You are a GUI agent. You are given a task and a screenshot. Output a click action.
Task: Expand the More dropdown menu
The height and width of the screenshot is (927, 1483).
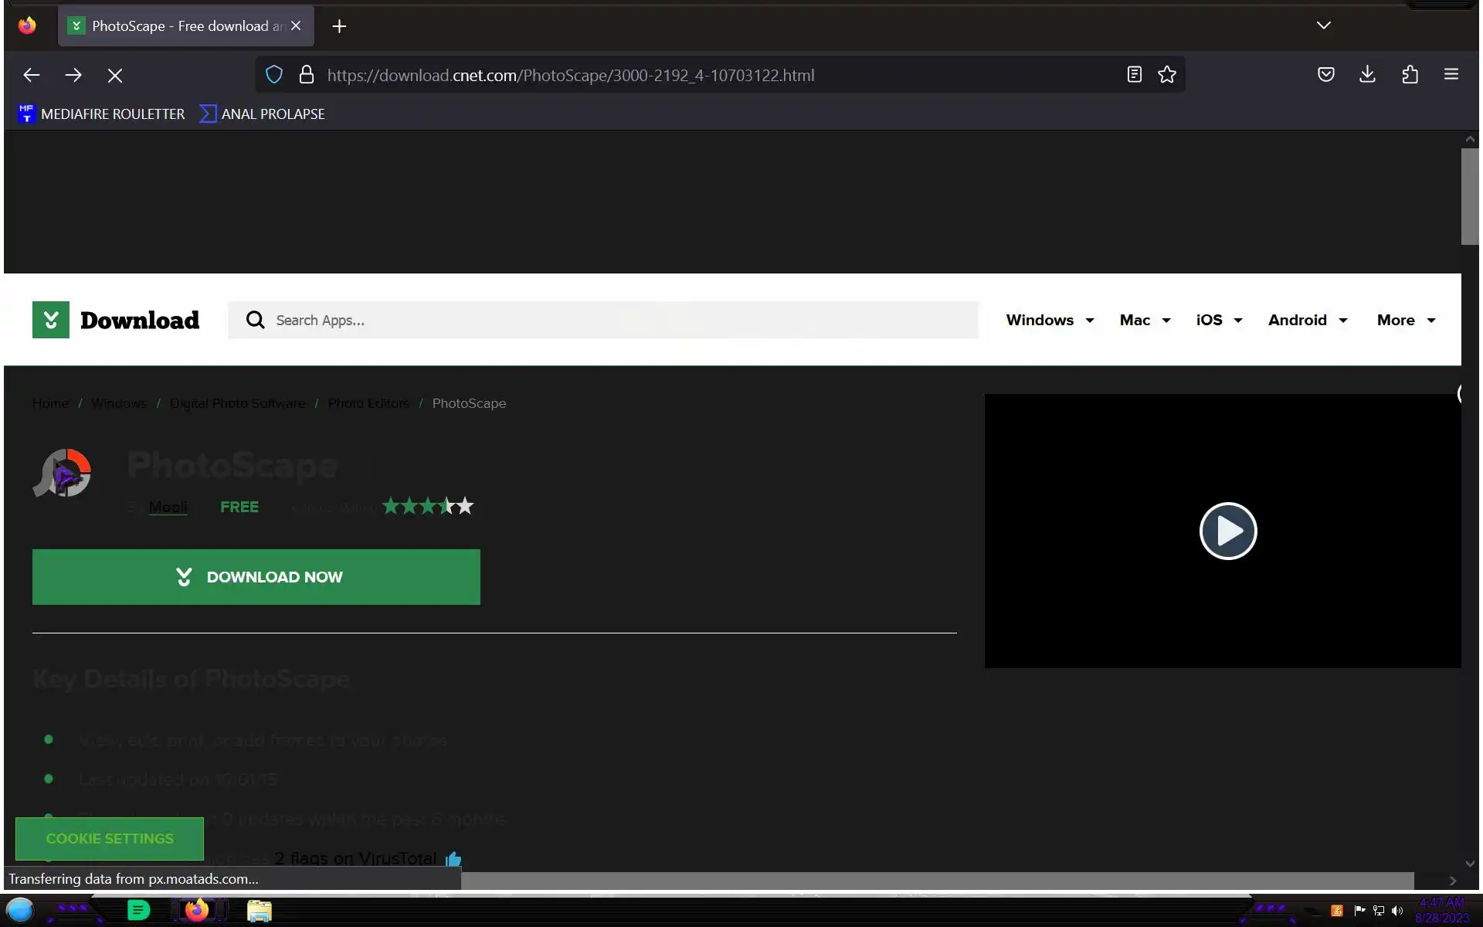[1405, 320]
